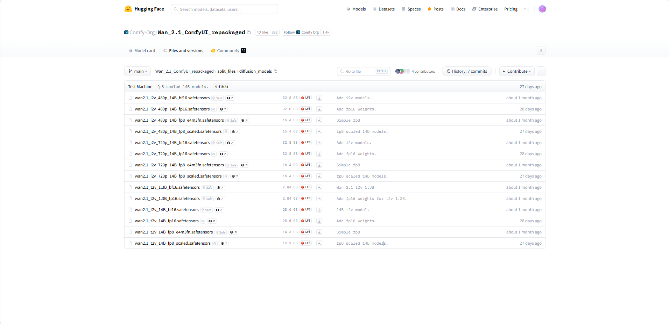This screenshot has height=324, width=669.
Task: Open commit hash 51f1b24
Action: point(221,87)
